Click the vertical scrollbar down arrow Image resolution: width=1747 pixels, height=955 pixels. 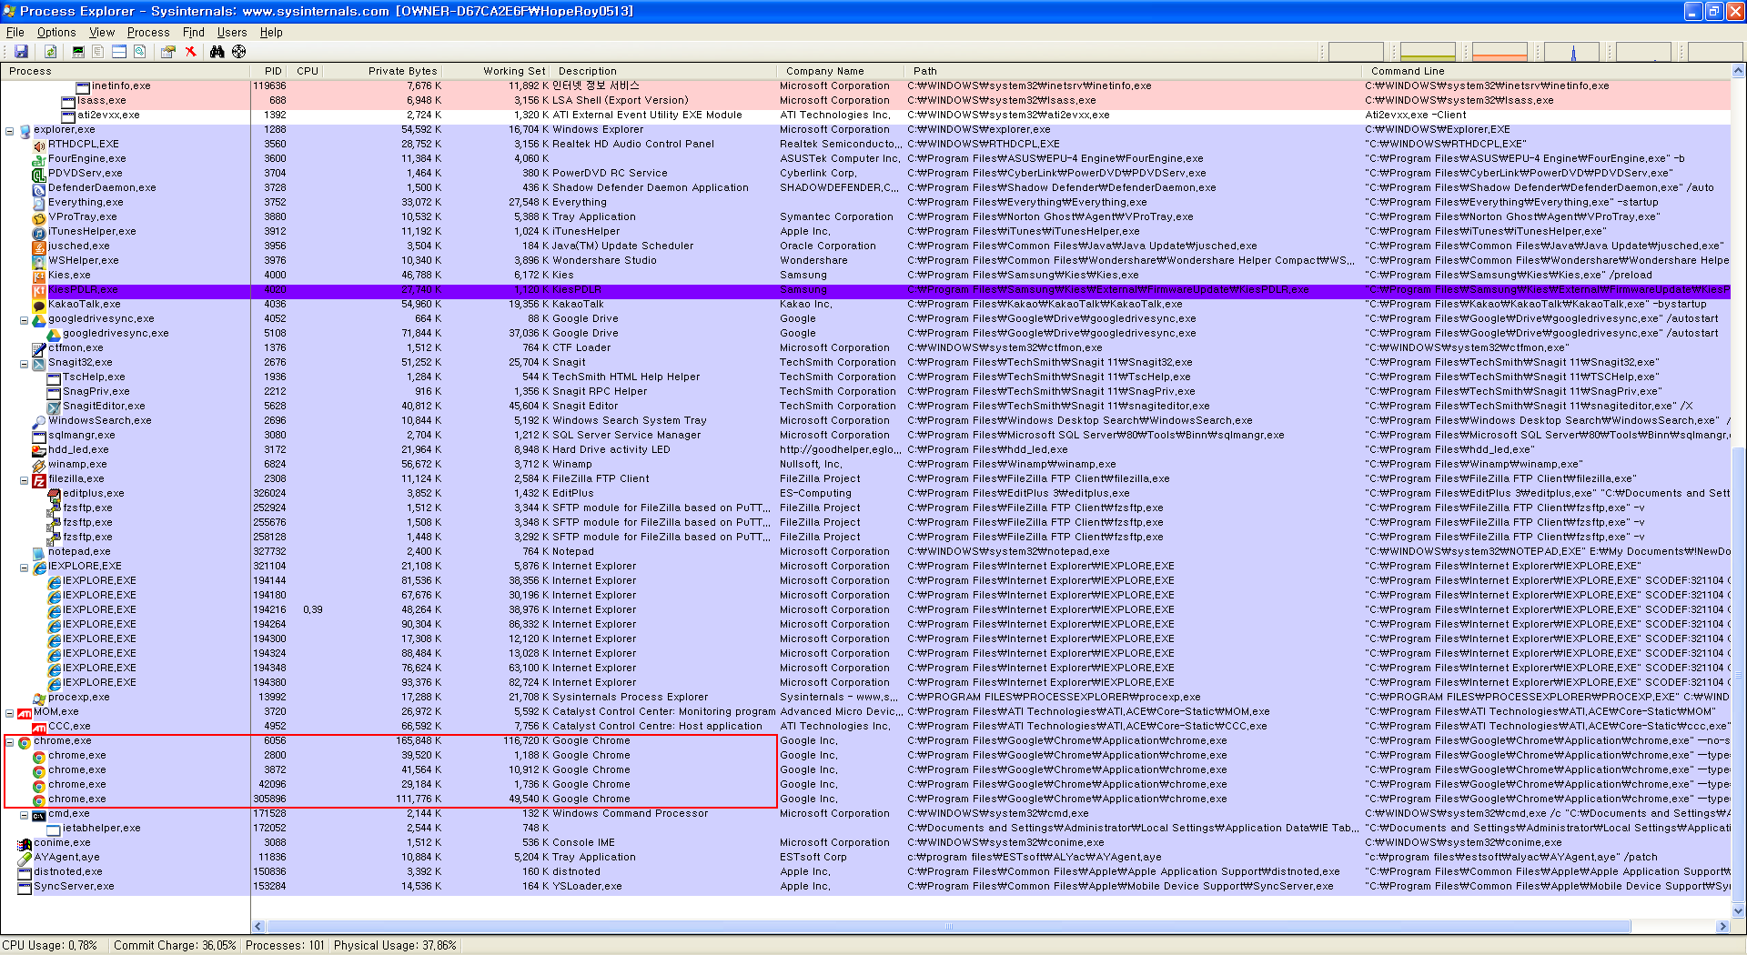coord(1739,910)
